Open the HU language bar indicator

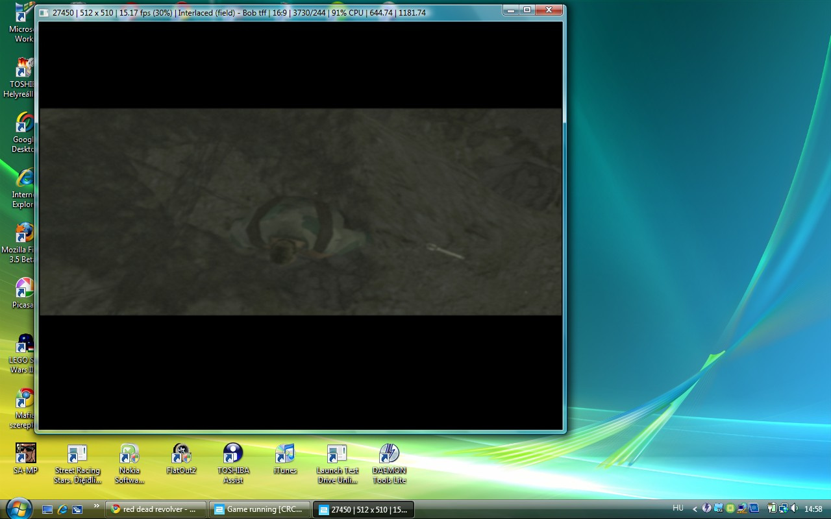(x=678, y=509)
